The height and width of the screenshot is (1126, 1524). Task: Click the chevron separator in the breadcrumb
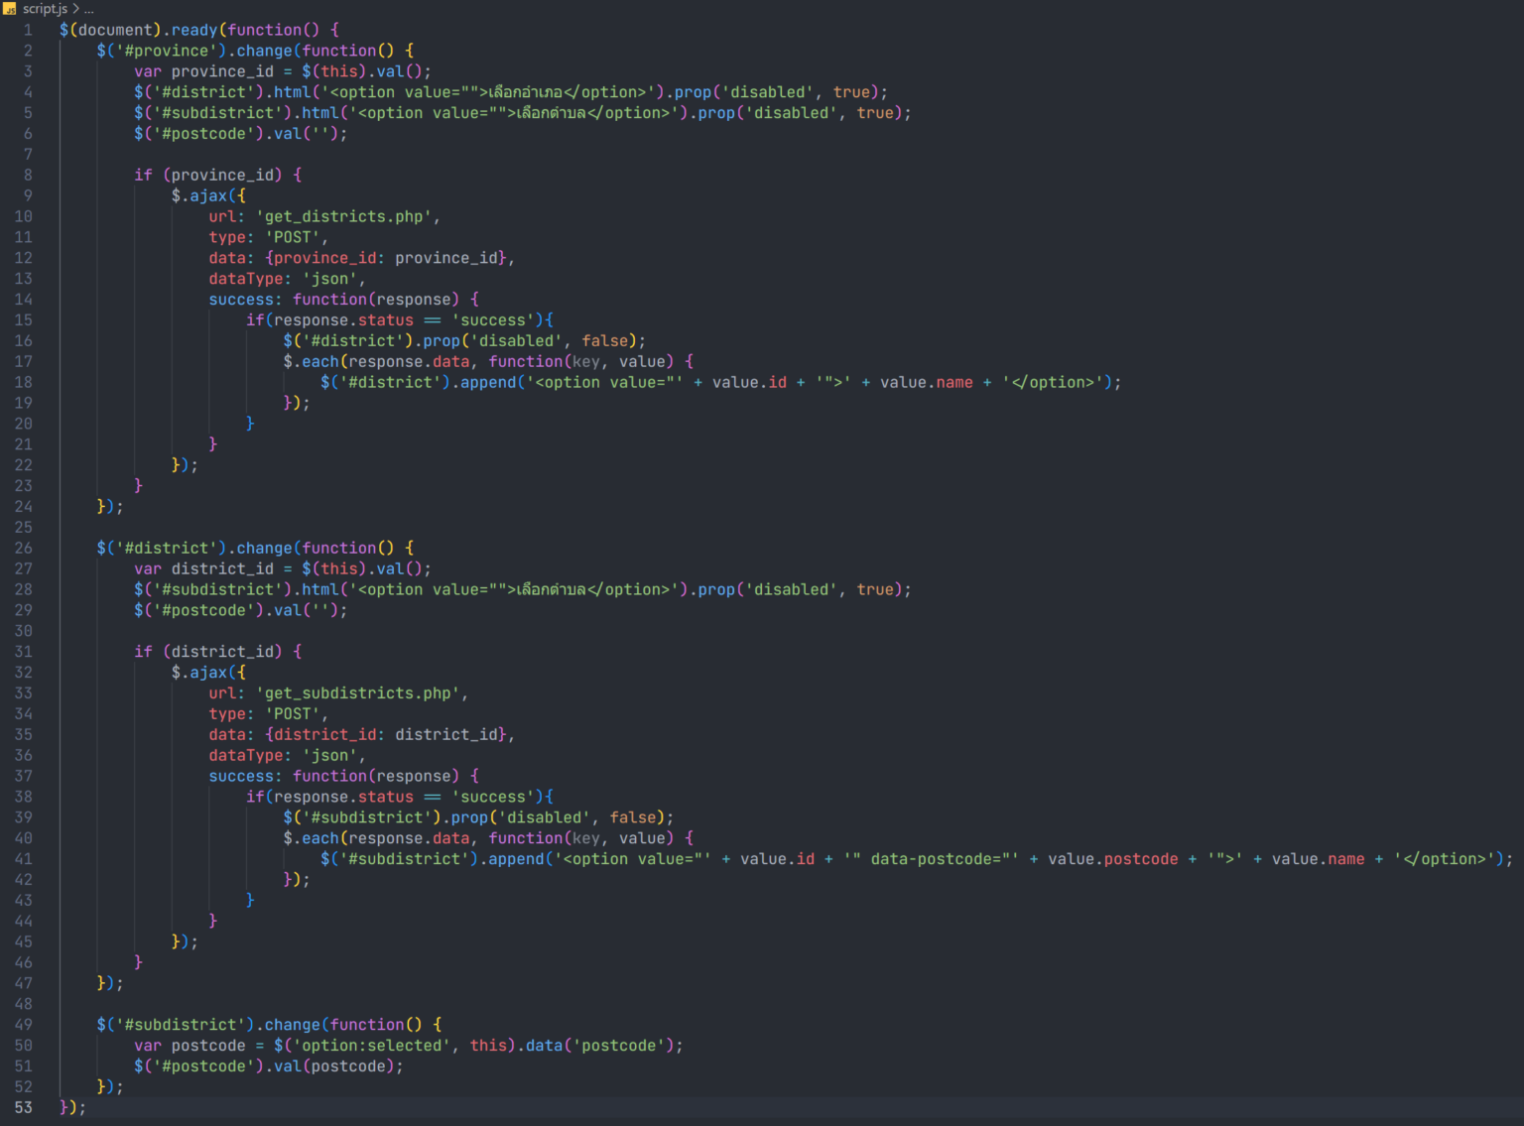(x=73, y=8)
